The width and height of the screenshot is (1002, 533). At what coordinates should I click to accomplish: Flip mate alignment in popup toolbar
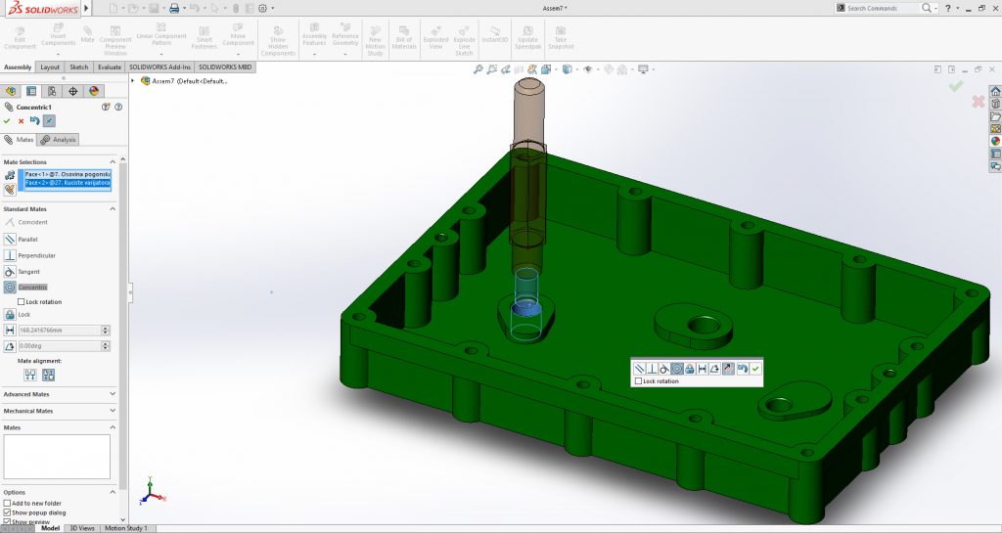728,369
